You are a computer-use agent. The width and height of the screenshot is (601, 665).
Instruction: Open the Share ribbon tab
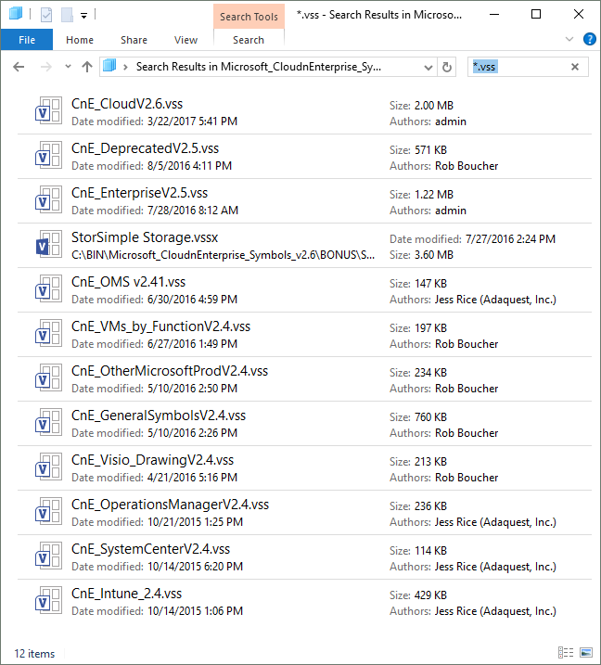tap(134, 40)
